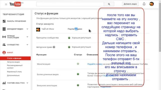Click the Монетизация row label
The height and width of the screenshot is (90, 161).
point(44,64)
